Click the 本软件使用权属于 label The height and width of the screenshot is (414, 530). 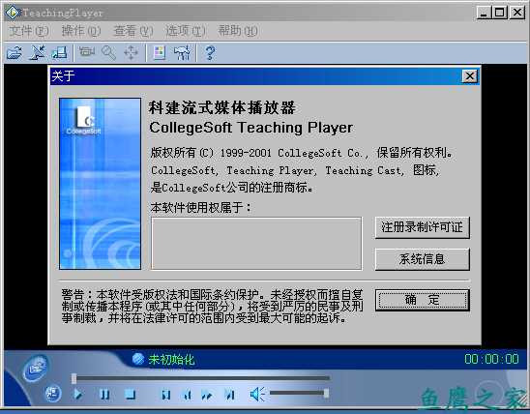201,207
